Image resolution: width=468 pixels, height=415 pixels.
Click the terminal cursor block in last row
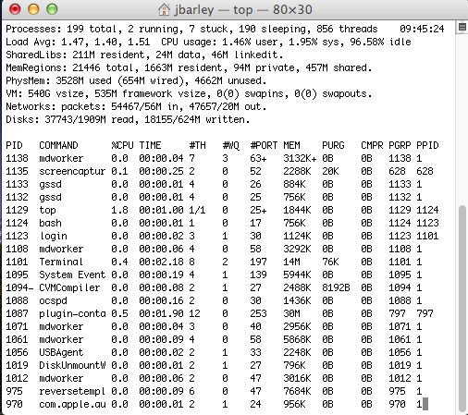pos(425,404)
